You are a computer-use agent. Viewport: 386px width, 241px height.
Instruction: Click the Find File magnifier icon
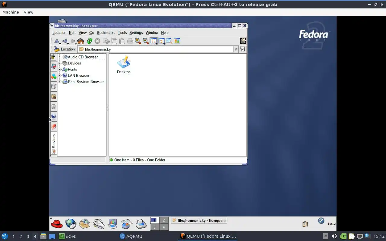[169, 41]
